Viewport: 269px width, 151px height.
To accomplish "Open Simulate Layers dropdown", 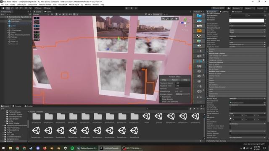I will (182, 94).
